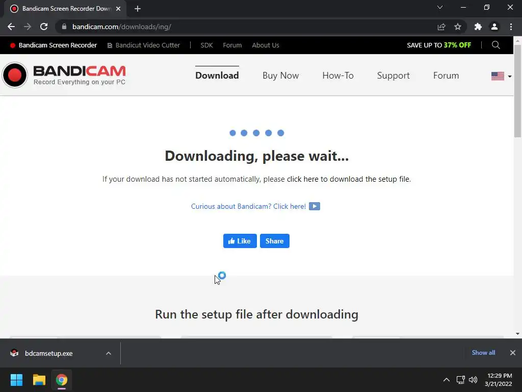Click the scrollbar down arrow
This screenshot has width=522, height=392.
coord(517,334)
